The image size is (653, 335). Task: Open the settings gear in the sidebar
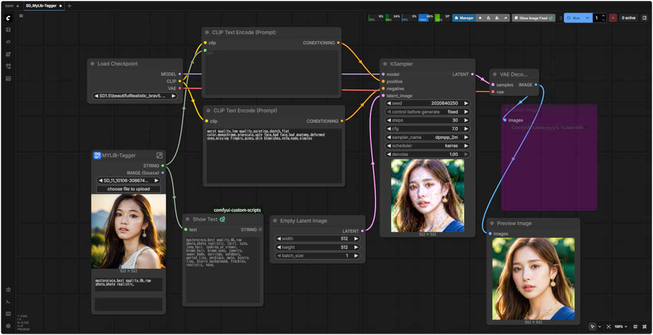pos(8,326)
